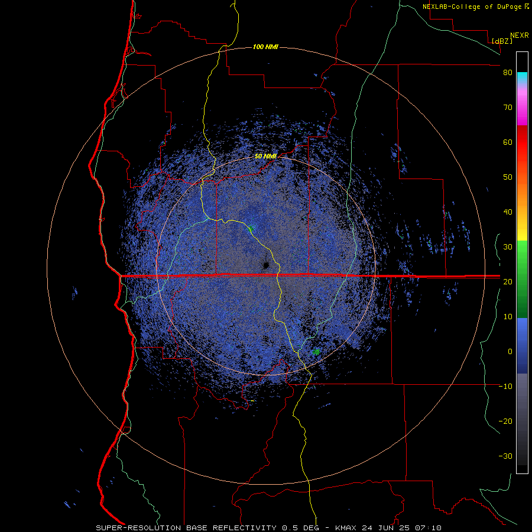Click the 10 value on dBZ scale
532x532 pixels.
(x=508, y=317)
